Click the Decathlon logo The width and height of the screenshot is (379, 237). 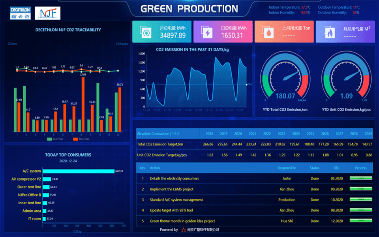[x=19, y=13]
